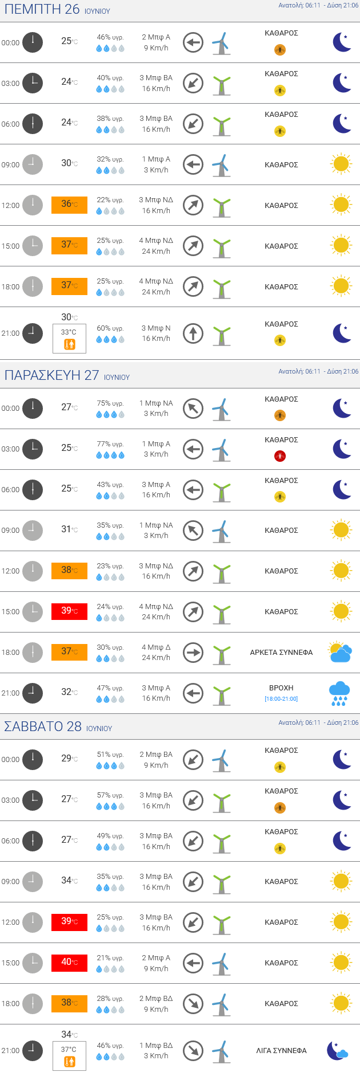Click the ΒΡΟΧΗ weather label on Friday 21:00
Screen dimensions: 360x1072
pos(281,688)
